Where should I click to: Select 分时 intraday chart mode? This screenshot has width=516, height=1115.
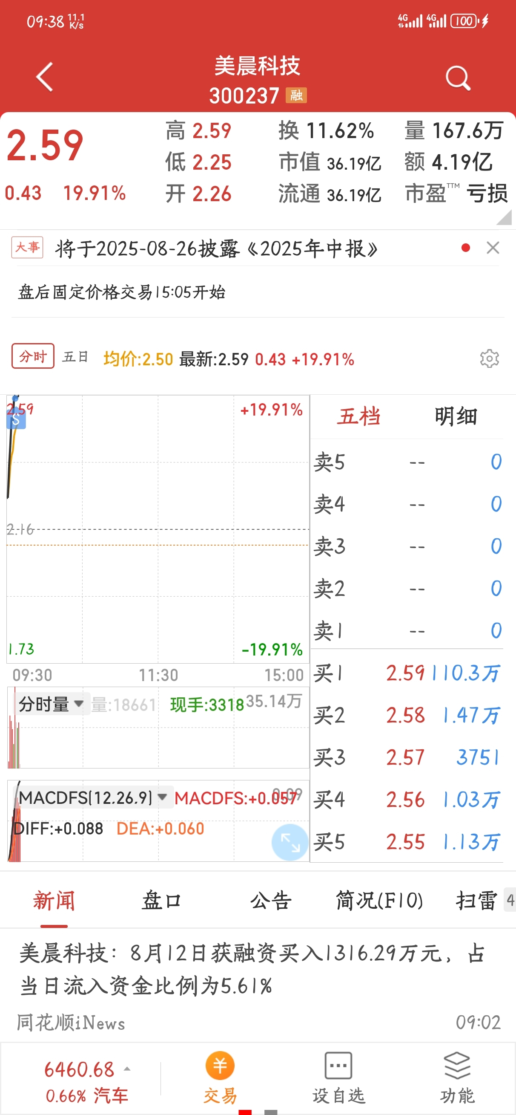coord(33,356)
